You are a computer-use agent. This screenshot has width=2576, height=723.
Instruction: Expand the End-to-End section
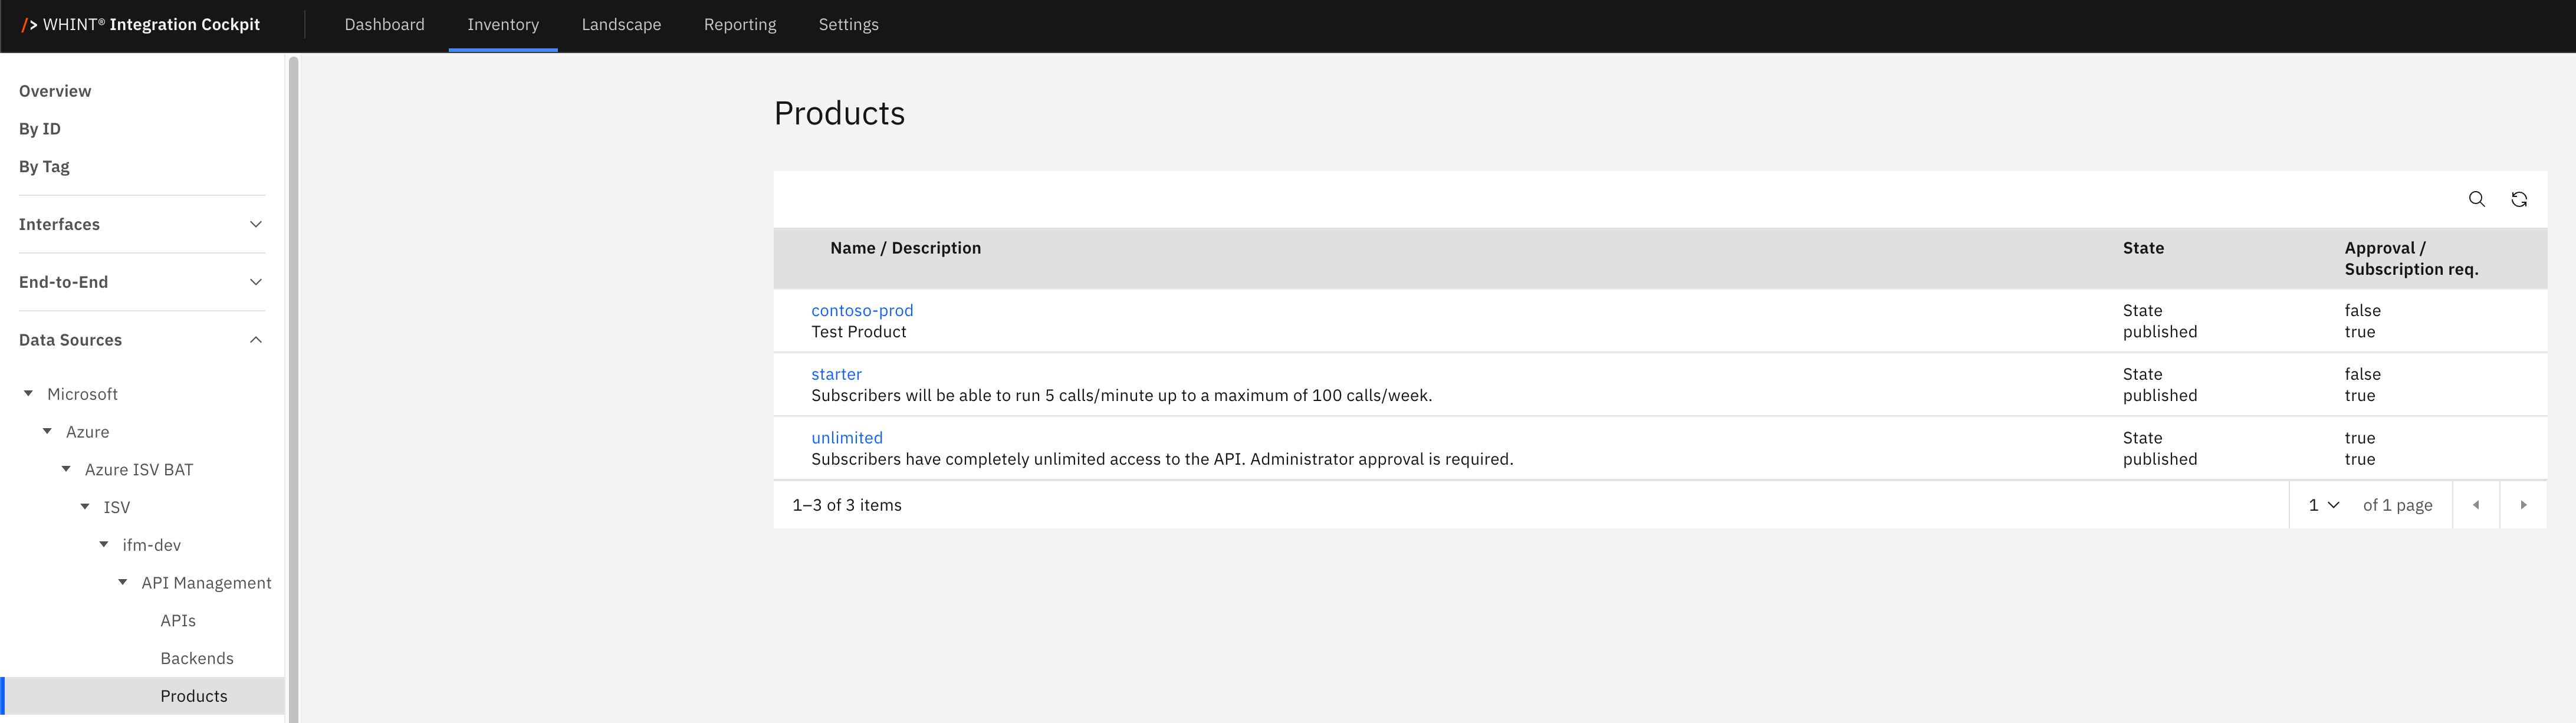255,282
